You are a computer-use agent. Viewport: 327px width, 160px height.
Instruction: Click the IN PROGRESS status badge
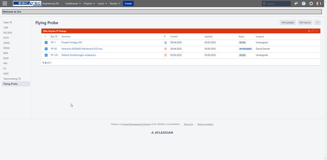tap(245, 49)
